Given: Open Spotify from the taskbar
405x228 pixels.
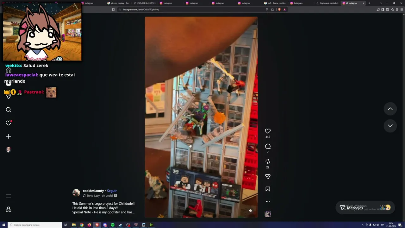Looking at the screenshot, I should pyautogui.click(x=113, y=225).
